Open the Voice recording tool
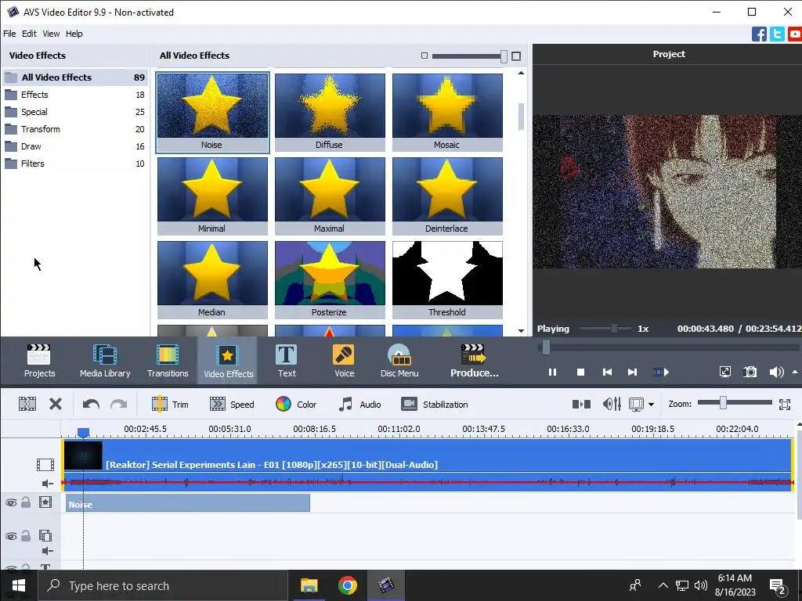This screenshot has height=601, width=802. pos(345,361)
